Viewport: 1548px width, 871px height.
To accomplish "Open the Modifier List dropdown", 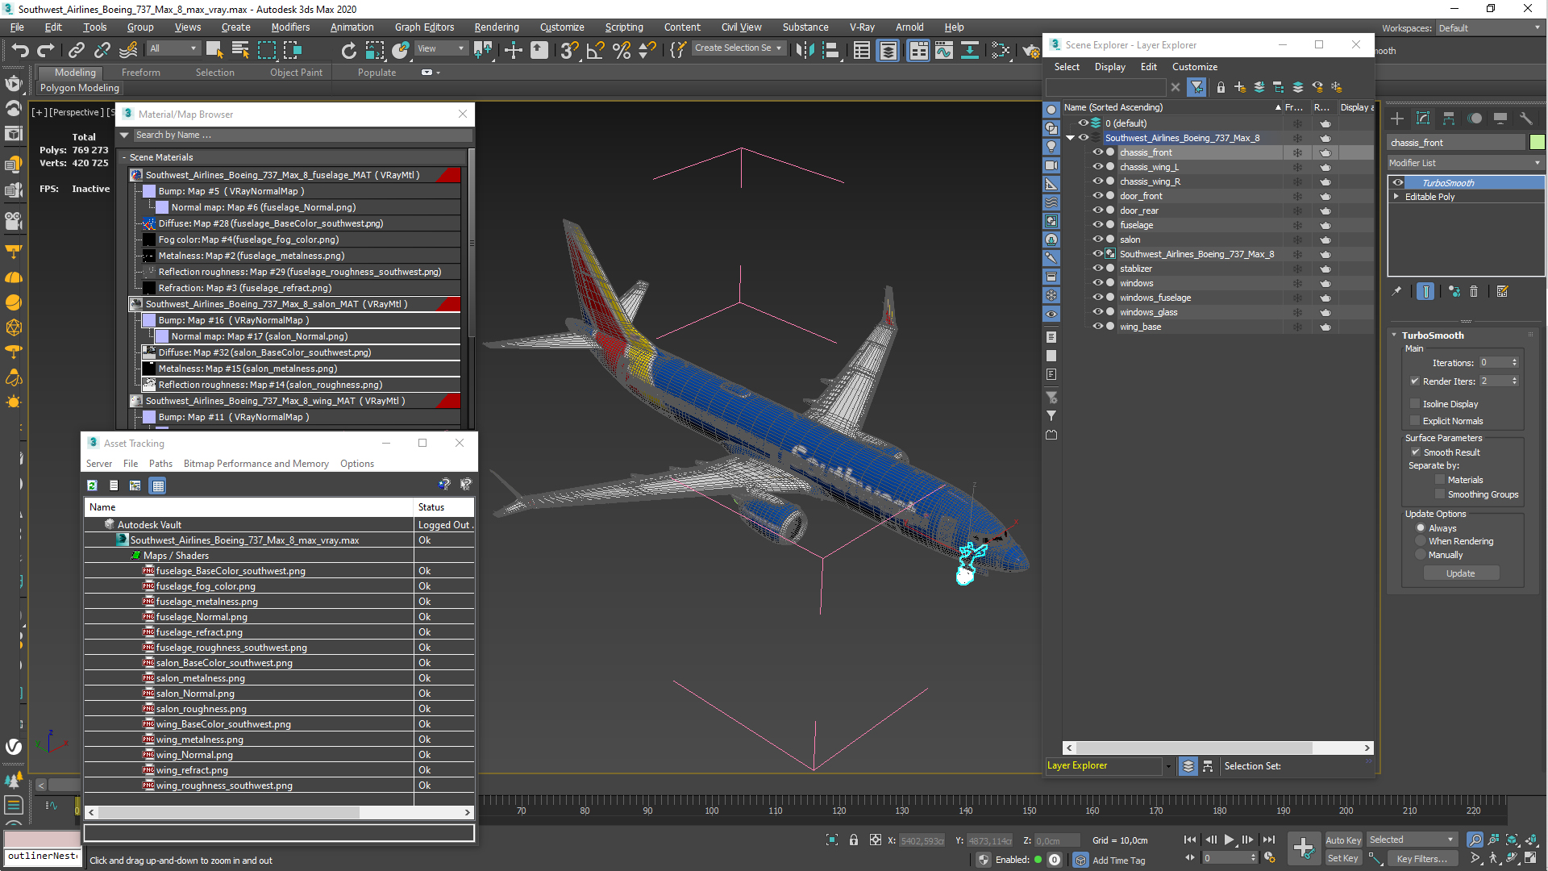I will pyautogui.click(x=1466, y=163).
